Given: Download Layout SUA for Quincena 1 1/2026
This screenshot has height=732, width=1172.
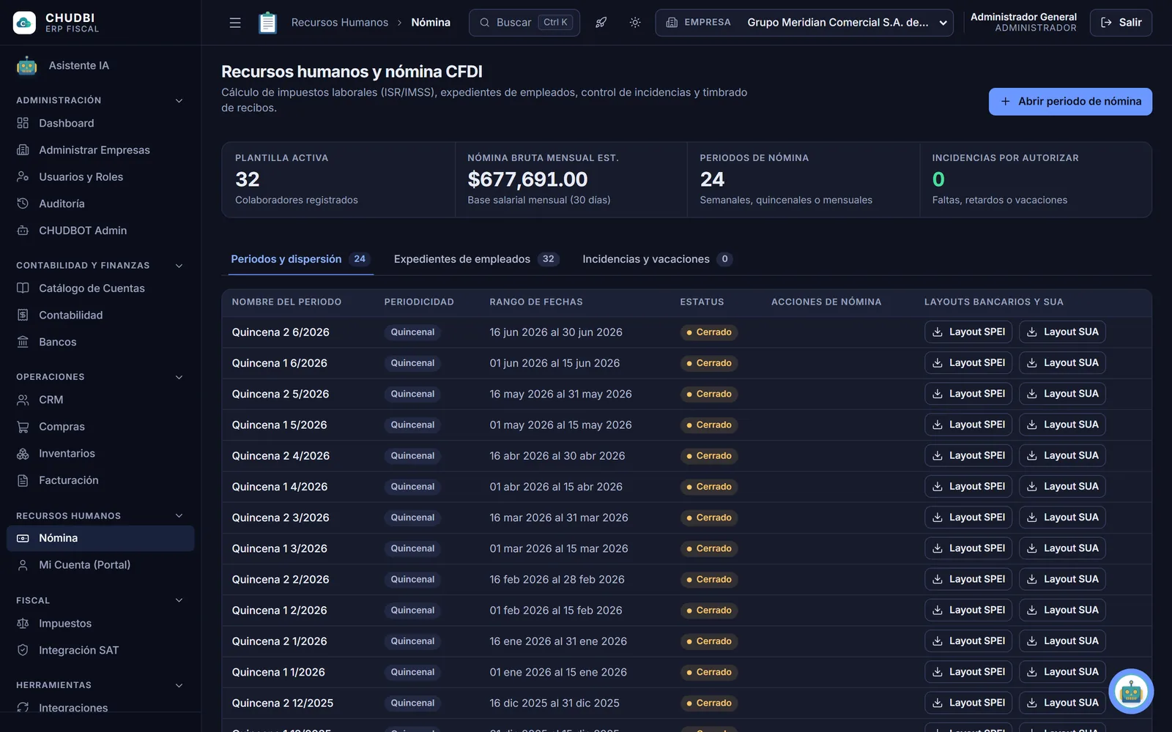Looking at the screenshot, I should pos(1062,672).
